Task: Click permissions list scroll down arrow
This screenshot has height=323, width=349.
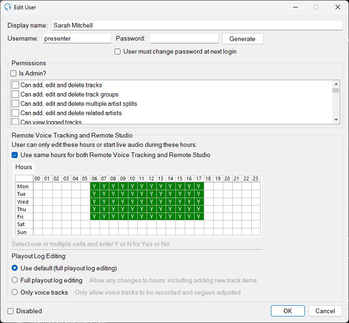Action: tap(336, 120)
